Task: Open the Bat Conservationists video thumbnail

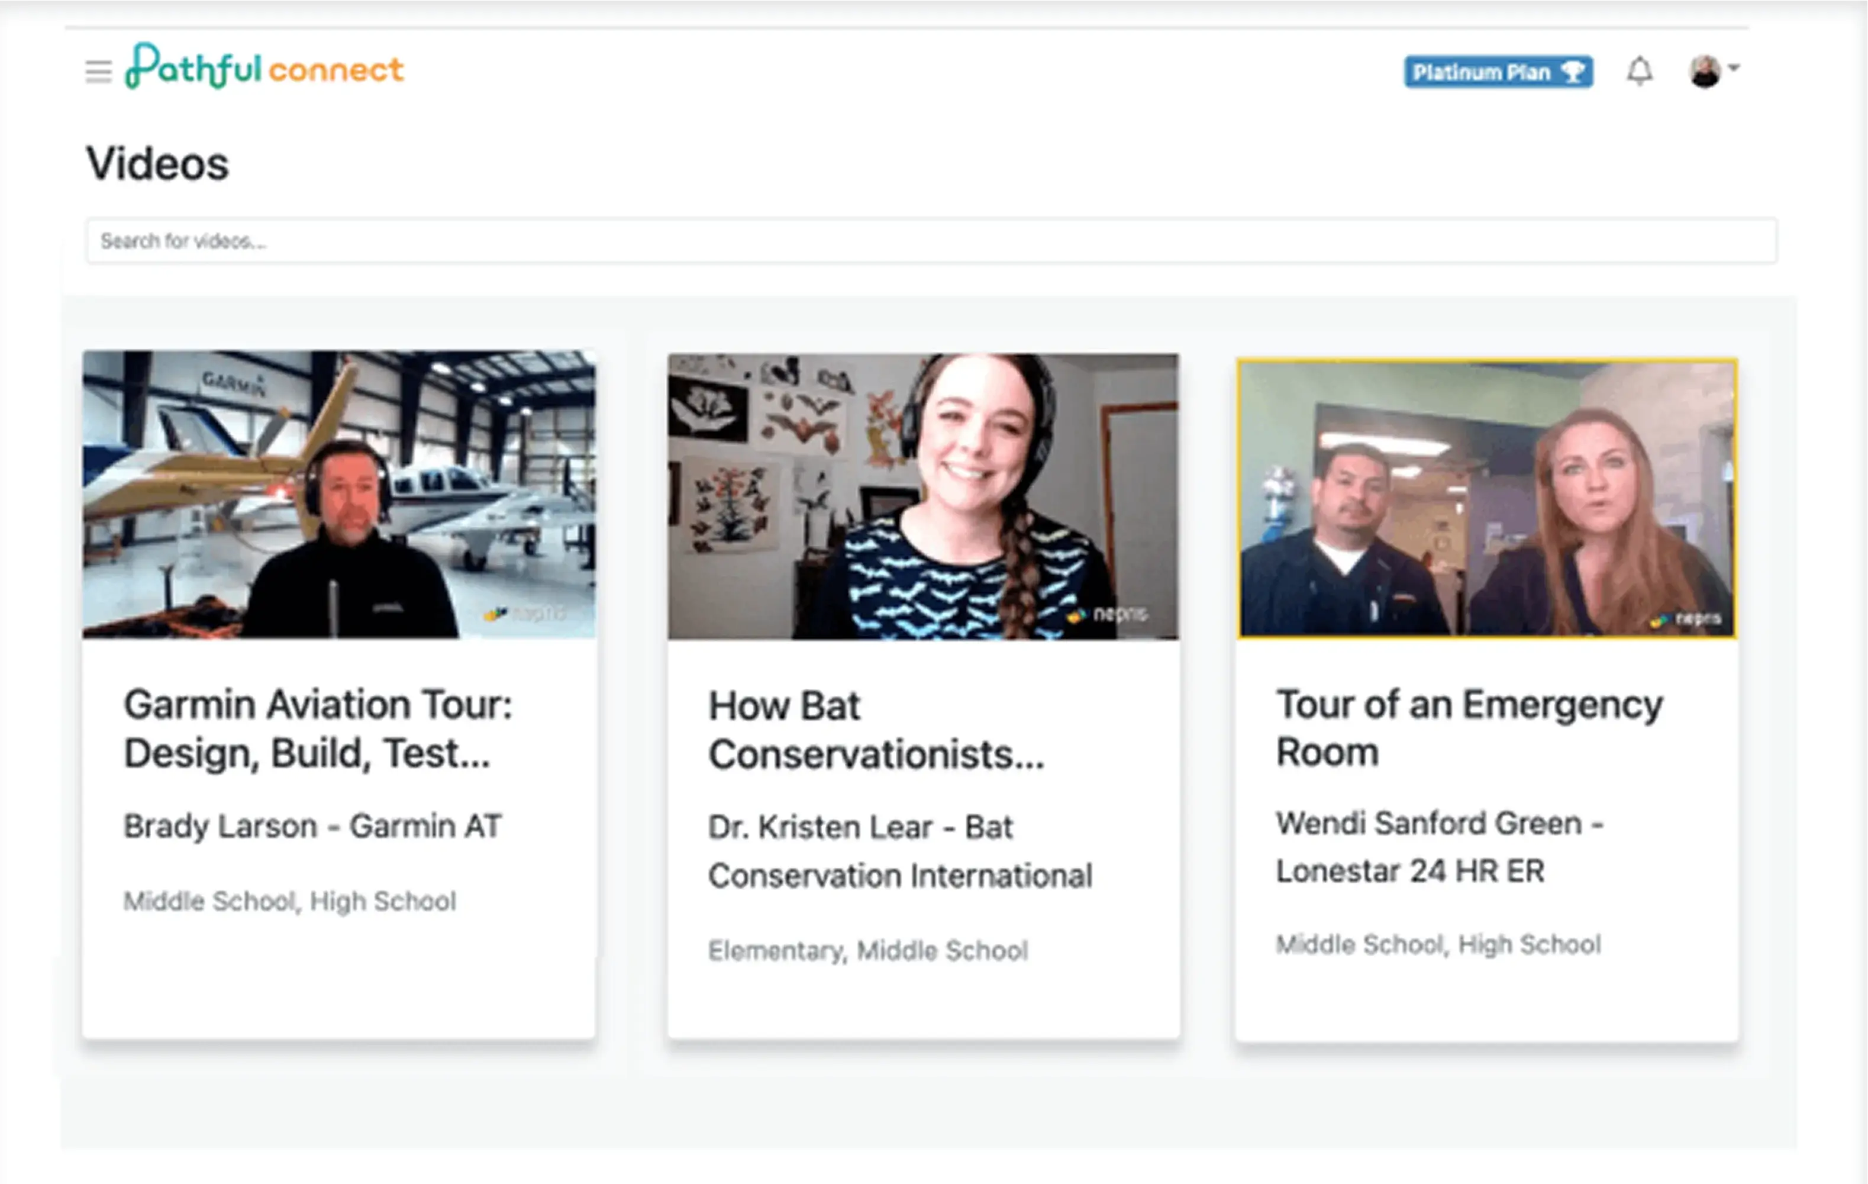Action: (x=923, y=496)
